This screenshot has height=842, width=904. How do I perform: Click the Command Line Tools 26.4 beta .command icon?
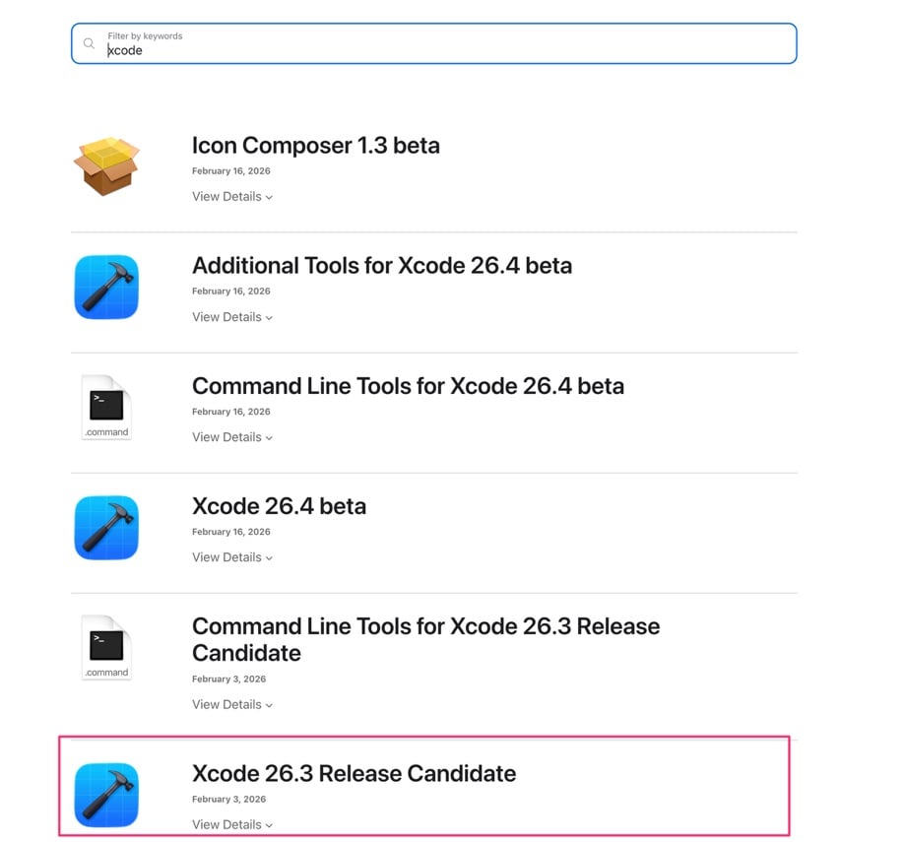pos(106,407)
